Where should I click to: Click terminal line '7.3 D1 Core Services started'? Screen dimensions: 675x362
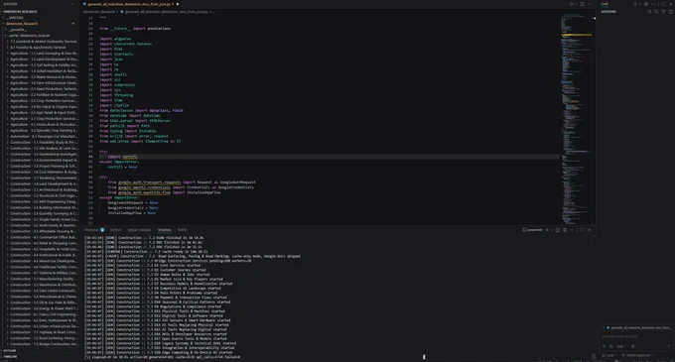tap(143, 265)
